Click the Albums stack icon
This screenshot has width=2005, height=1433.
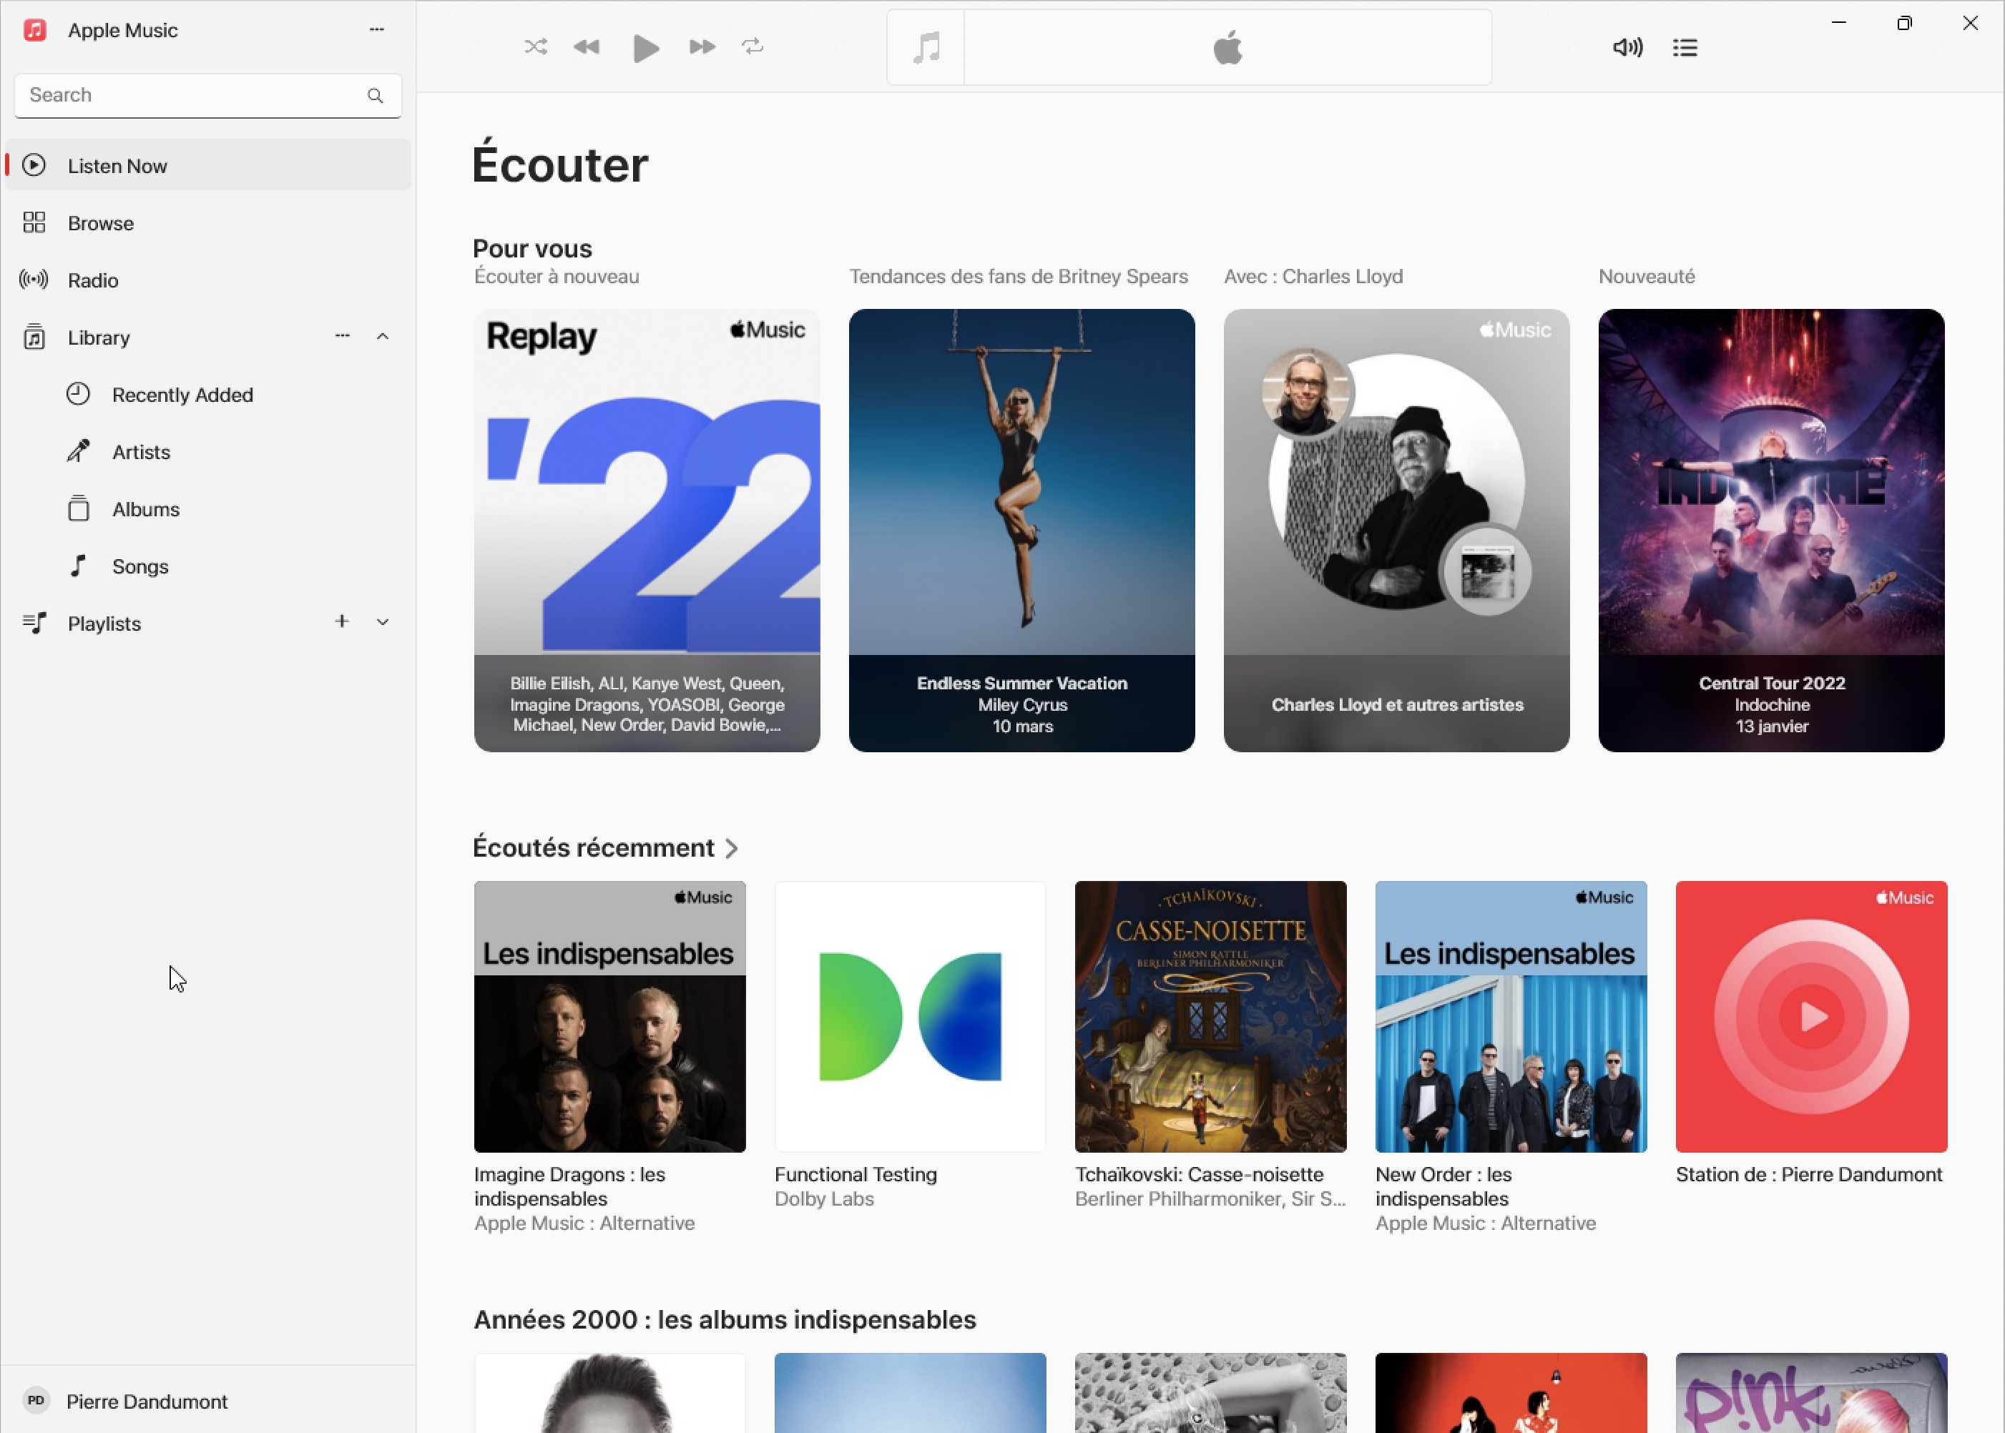click(79, 508)
